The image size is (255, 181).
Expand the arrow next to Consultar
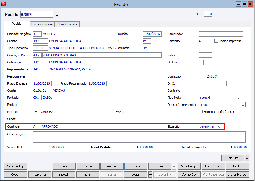pos(247,158)
